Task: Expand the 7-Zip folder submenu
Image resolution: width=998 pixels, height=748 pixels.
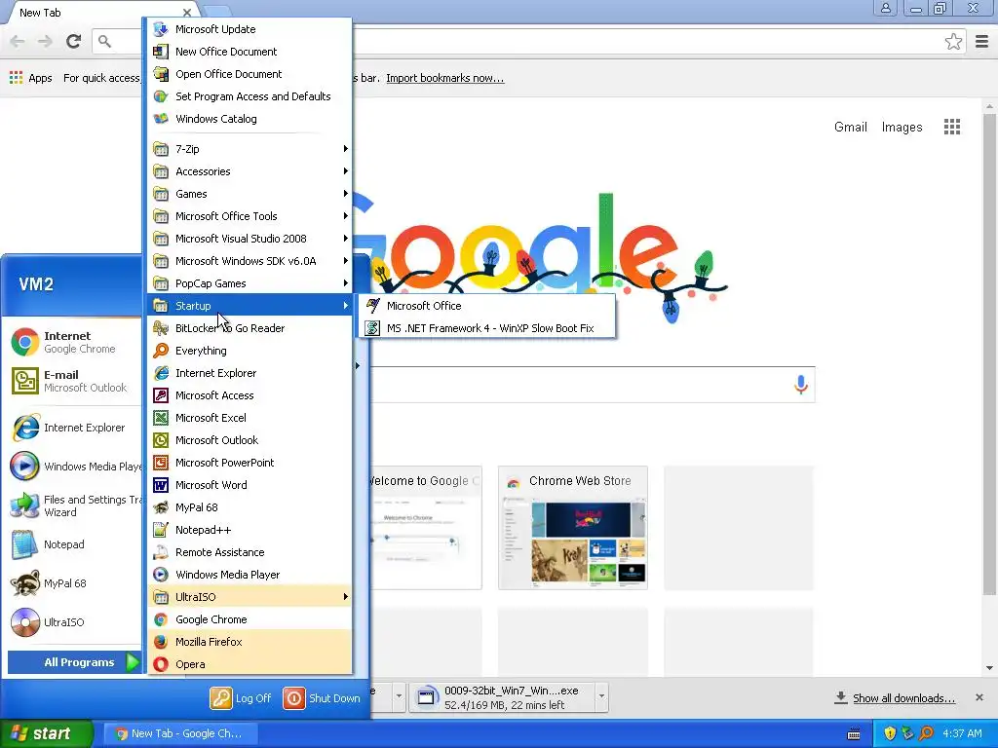Action: pyautogui.click(x=249, y=149)
